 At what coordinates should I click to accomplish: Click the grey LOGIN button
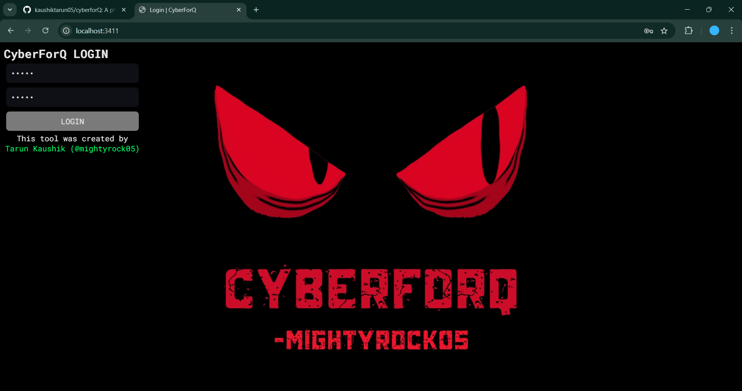(72, 121)
